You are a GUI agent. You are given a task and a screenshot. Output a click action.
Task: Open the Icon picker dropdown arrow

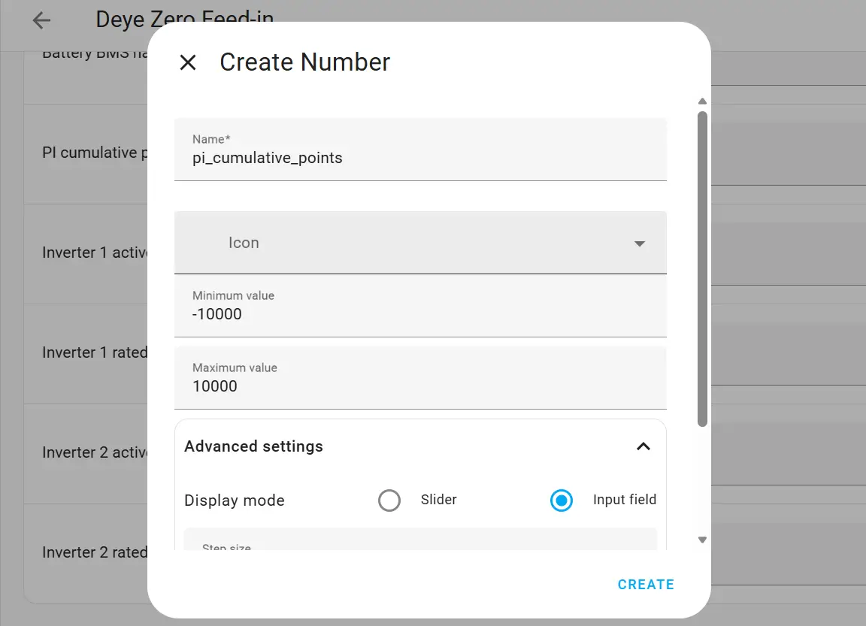click(x=640, y=243)
